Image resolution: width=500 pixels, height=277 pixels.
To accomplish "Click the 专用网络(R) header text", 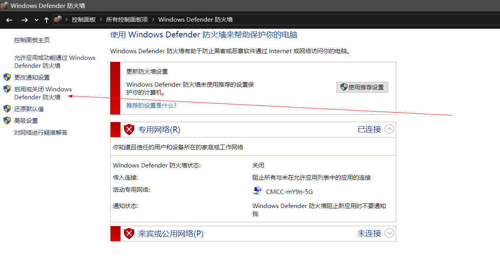I will click(159, 129).
